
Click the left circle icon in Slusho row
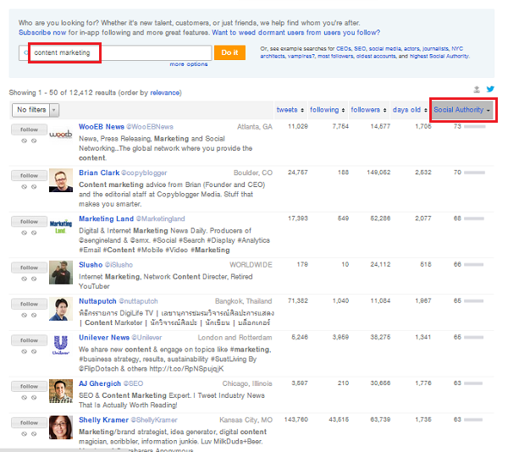point(24,278)
